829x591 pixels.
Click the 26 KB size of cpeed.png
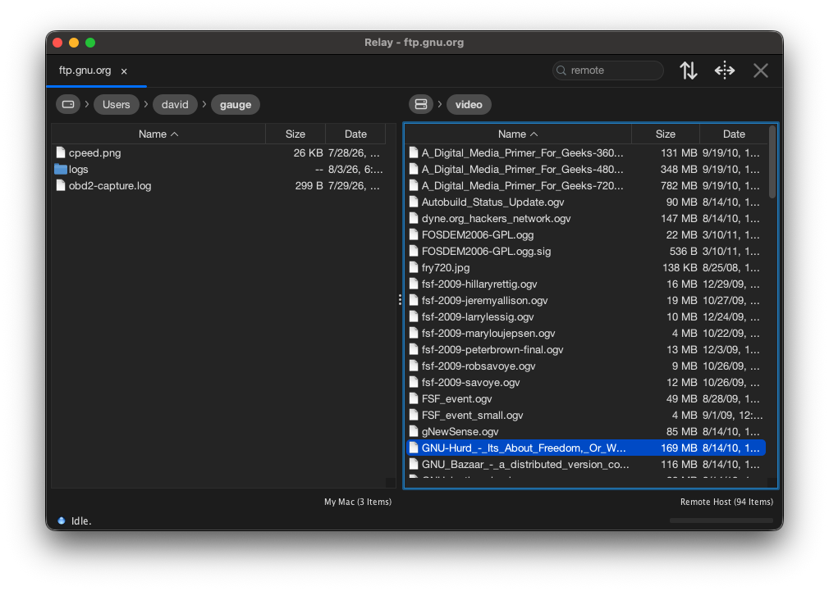(x=309, y=152)
